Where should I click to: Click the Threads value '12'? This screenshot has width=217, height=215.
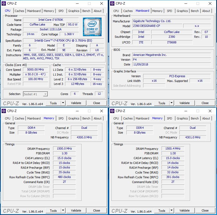click(x=99, y=94)
